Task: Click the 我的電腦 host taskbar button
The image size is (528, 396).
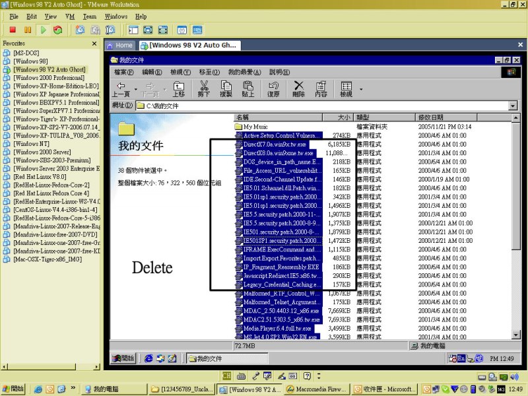Action: click(x=114, y=389)
